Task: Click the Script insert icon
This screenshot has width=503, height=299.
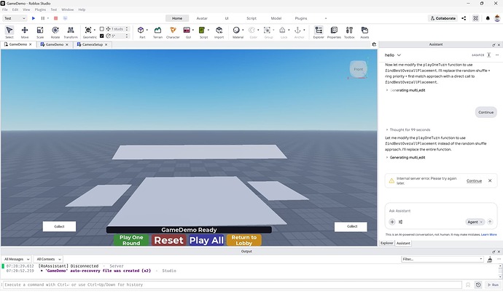Action: 202,30
